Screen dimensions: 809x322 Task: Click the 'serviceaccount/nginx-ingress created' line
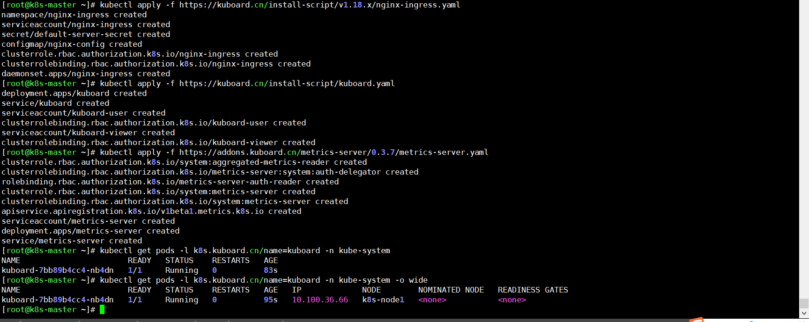click(x=86, y=25)
